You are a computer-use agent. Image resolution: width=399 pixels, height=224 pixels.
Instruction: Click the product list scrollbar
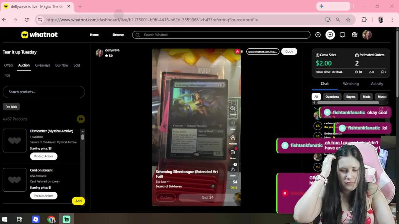click(83, 137)
